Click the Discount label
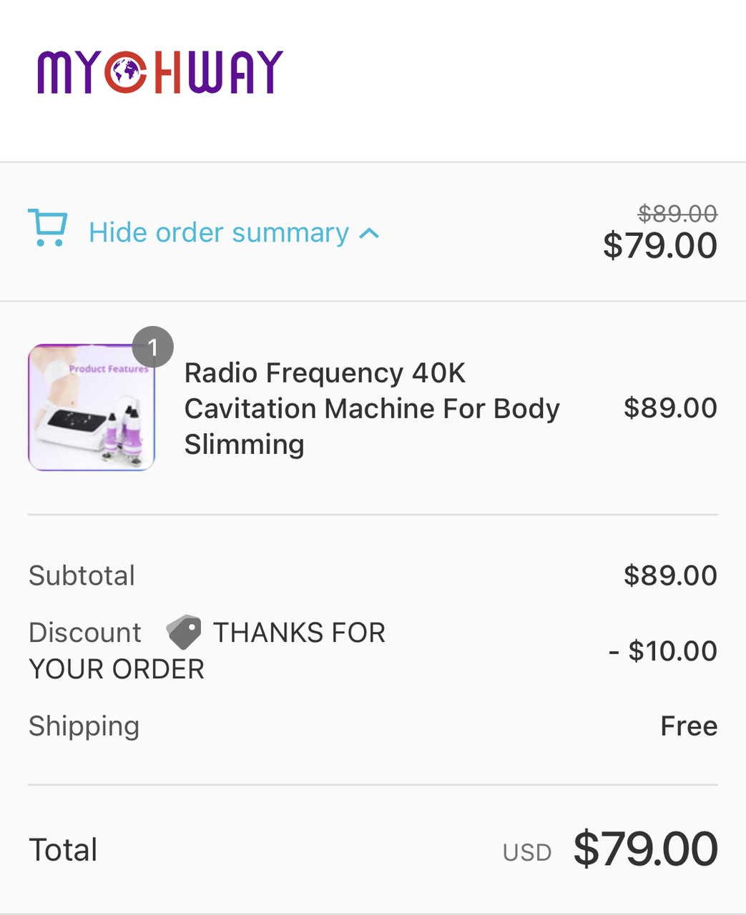 coord(85,633)
